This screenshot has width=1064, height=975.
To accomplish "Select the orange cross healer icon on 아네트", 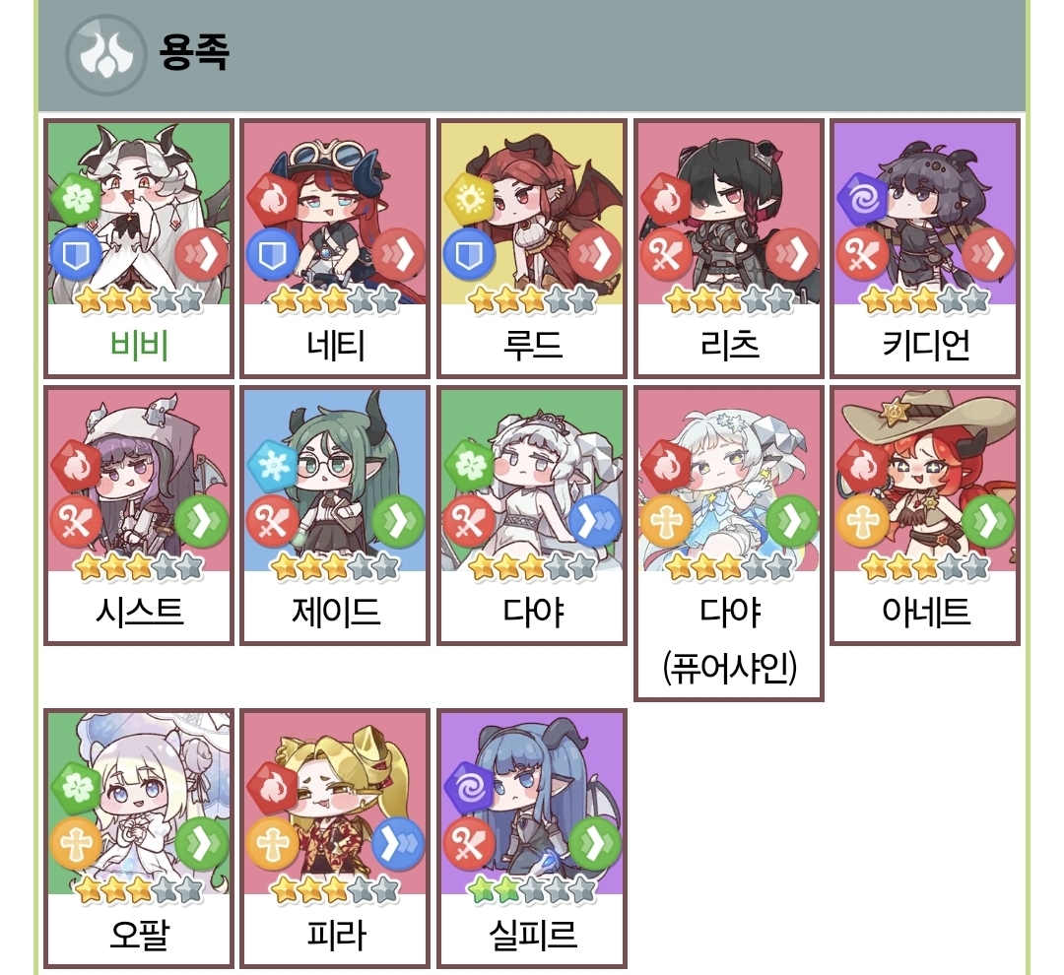I will 862,522.
